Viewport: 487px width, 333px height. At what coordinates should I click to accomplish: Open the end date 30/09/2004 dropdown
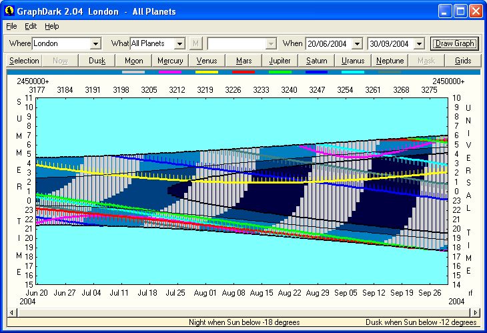tap(419, 43)
